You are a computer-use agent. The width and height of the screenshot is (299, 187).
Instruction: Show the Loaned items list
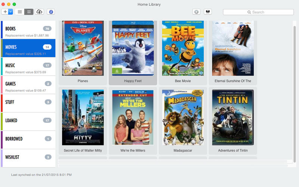pos(28,121)
